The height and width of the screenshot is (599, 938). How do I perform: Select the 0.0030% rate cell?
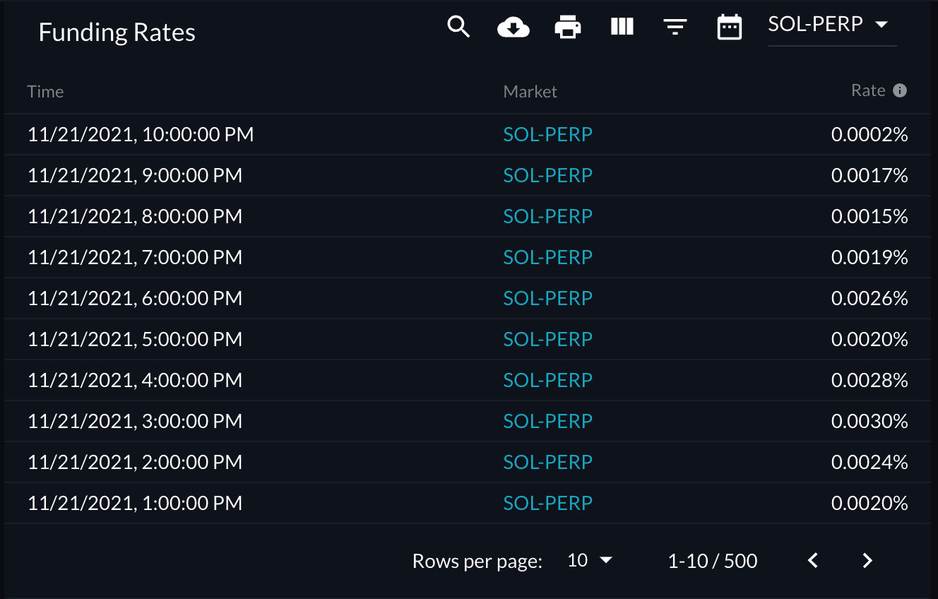[x=869, y=421]
